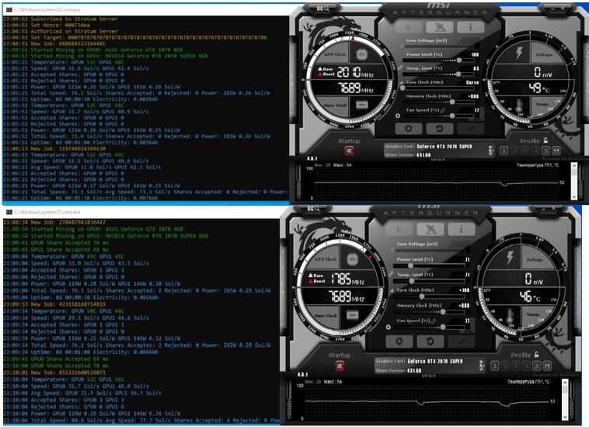The image size is (589, 427).
Task: Save profile icon in the 46°C Afterburner
Action: (547, 366)
